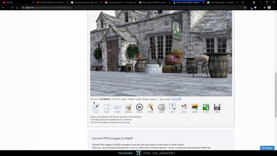
Task: Click the page vertical scrollbar thumb
Action: click(x=276, y=95)
